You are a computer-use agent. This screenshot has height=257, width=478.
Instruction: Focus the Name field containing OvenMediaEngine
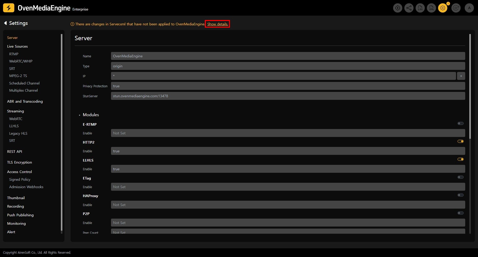click(x=288, y=56)
